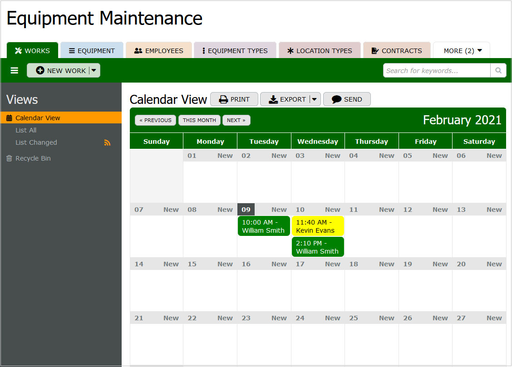Expand the More (2) tabs menu
Image resolution: width=512 pixels, height=367 pixels.
point(462,50)
